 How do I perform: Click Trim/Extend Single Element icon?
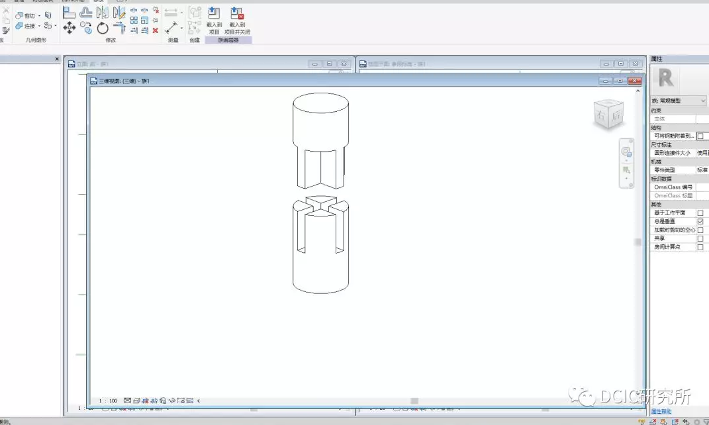134,30
